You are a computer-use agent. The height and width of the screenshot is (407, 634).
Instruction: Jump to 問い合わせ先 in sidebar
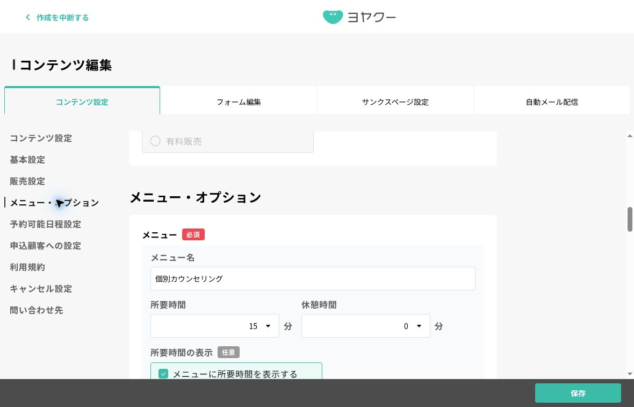pos(37,310)
